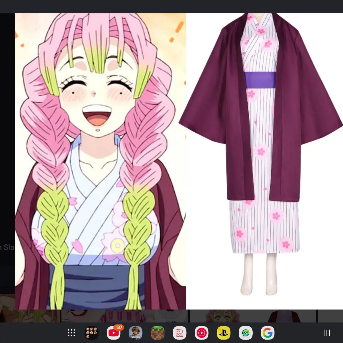Image resolution: width=343 pixels, height=343 pixels.
Task: Open the app folder icon in the taskbar
Action: [x=92, y=333]
